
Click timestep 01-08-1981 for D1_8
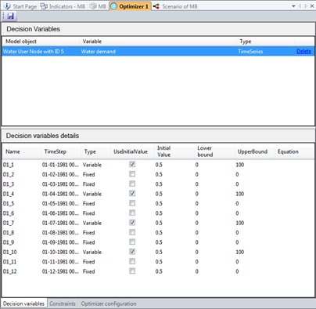pos(60,232)
